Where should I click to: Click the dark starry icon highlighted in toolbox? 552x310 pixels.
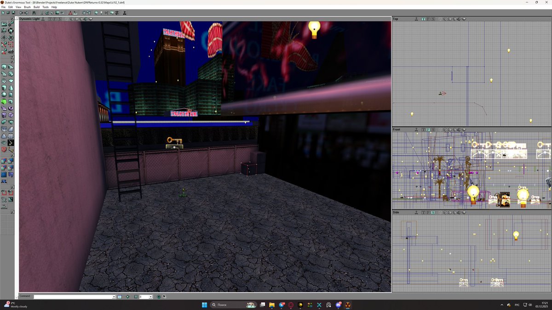[x=11, y=142]
